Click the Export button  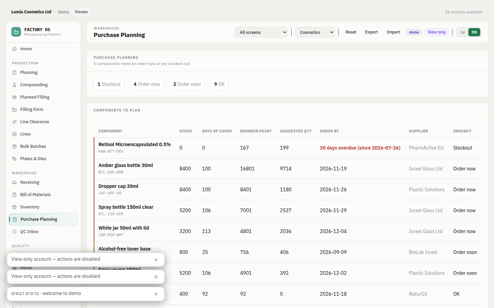(371, 32)
